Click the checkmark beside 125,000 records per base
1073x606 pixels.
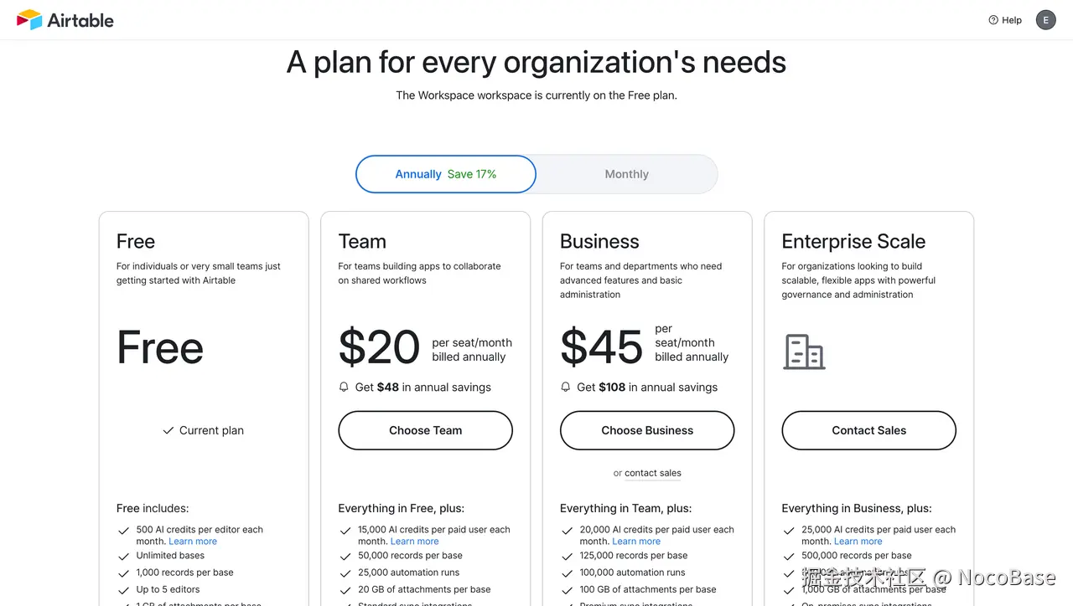567,556
